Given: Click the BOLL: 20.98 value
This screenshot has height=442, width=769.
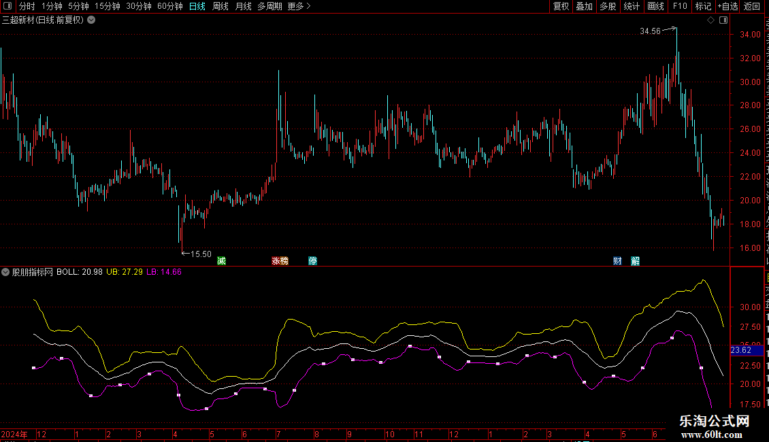Looking at the screenshot, I should pos(80,272).
